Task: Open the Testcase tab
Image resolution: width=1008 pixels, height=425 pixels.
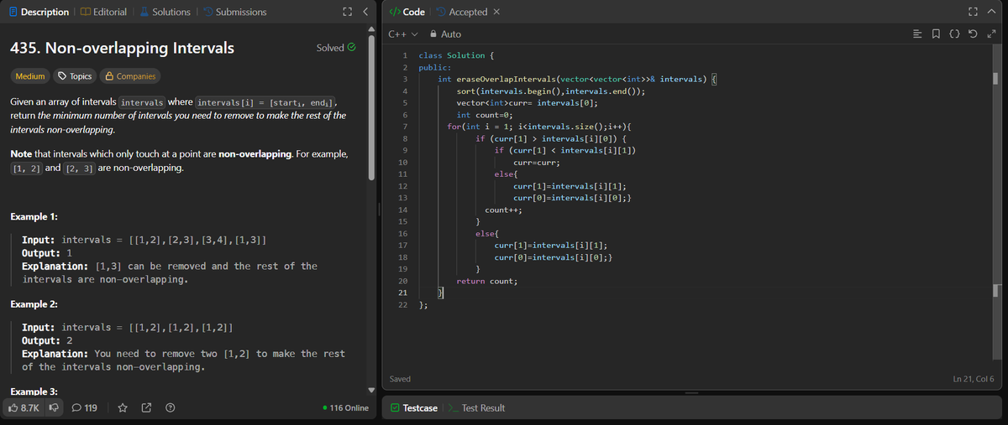Action: tap(414, 408)
